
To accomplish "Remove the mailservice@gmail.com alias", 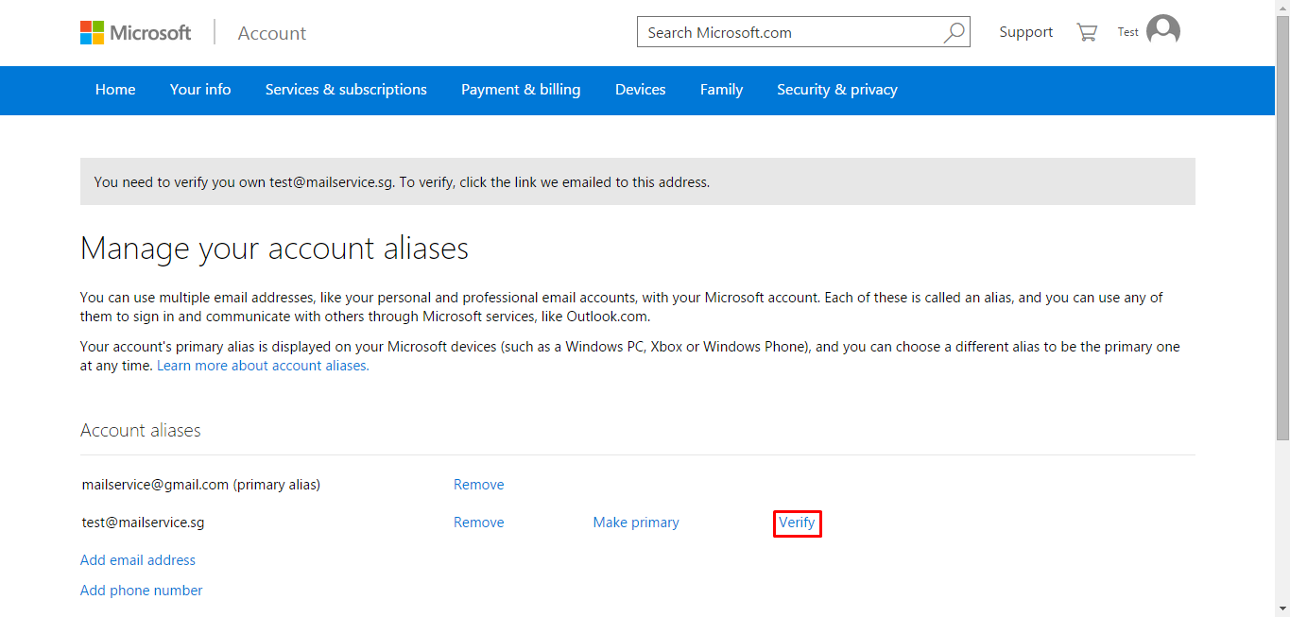I will [479, 485].
